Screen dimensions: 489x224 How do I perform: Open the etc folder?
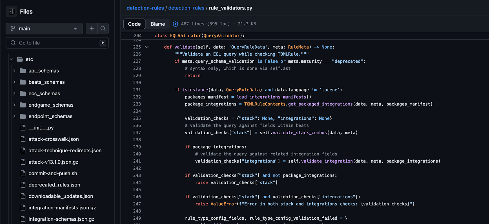click(29, 59)
